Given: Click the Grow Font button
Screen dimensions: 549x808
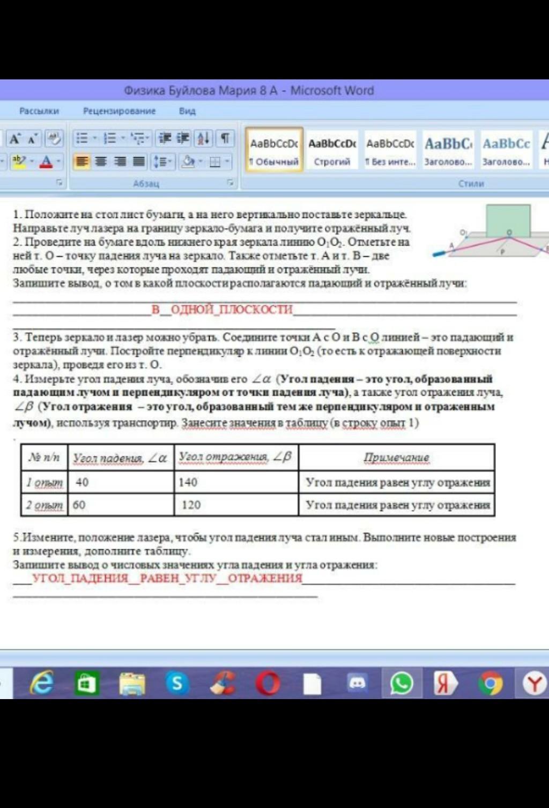Looking at the screenshot, I should click(x=15, y=139).
